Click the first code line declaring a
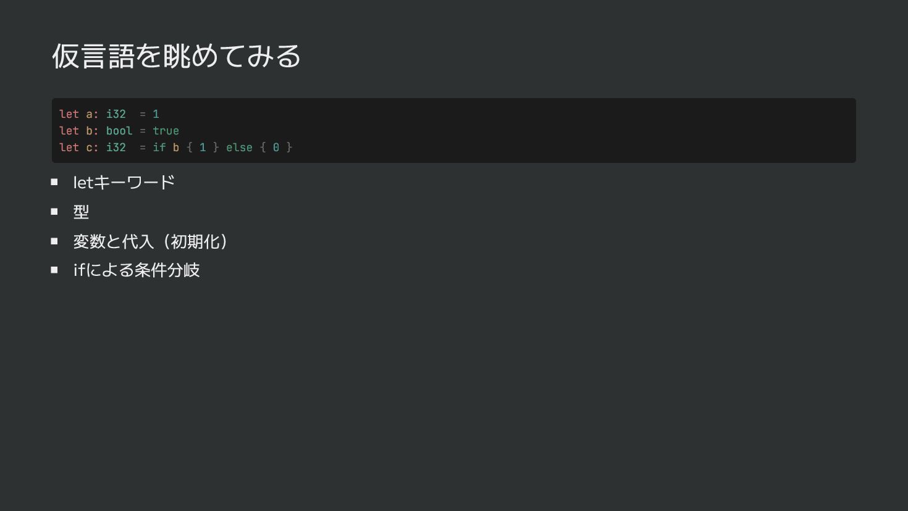Screen dimensions: 908x511 pos(109,114)
